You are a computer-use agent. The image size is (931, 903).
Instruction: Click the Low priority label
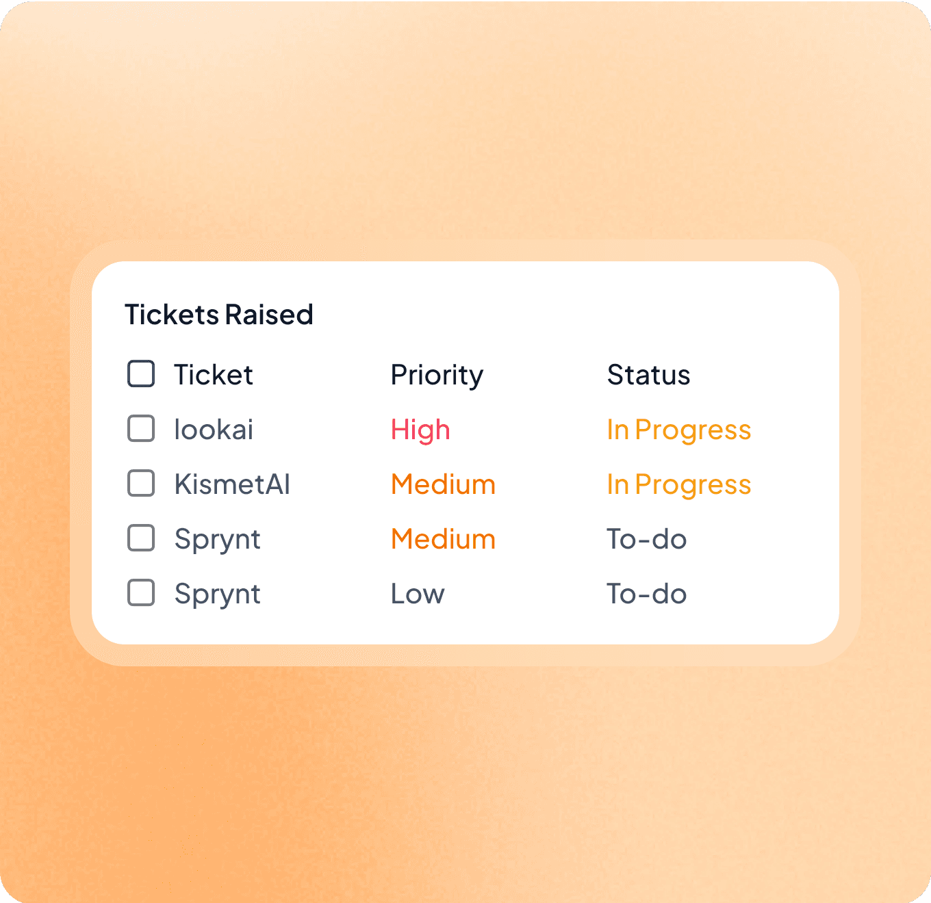[418, 594]
